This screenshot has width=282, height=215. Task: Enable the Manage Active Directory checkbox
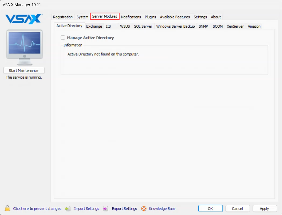tap(63, 38)
